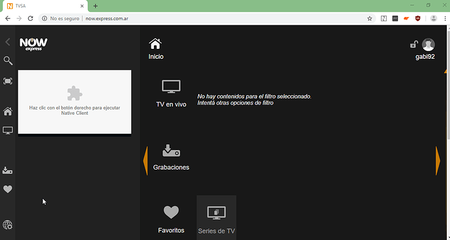
Task: Select the Inicio home tile
Action: pyautogui.click(x=156, y=49)
